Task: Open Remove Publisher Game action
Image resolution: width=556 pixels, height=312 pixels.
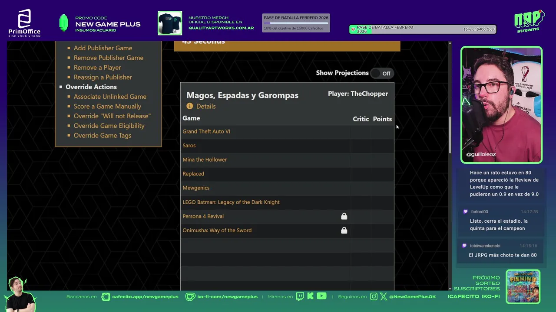Action: click(x=109, y=58)
